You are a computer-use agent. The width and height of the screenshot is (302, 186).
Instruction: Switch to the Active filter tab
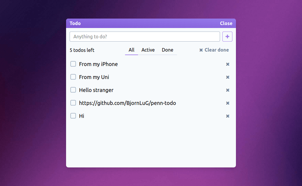148,50
